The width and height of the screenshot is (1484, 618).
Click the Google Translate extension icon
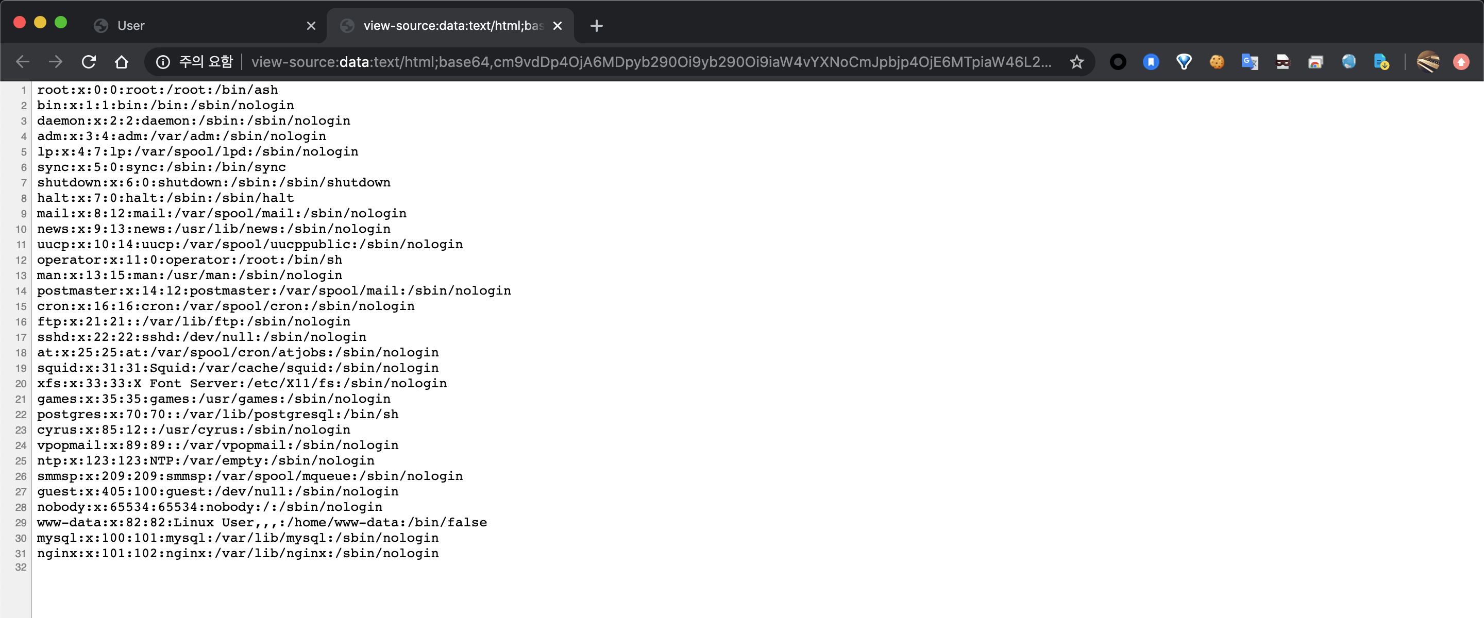click(x=1250, y=62)
